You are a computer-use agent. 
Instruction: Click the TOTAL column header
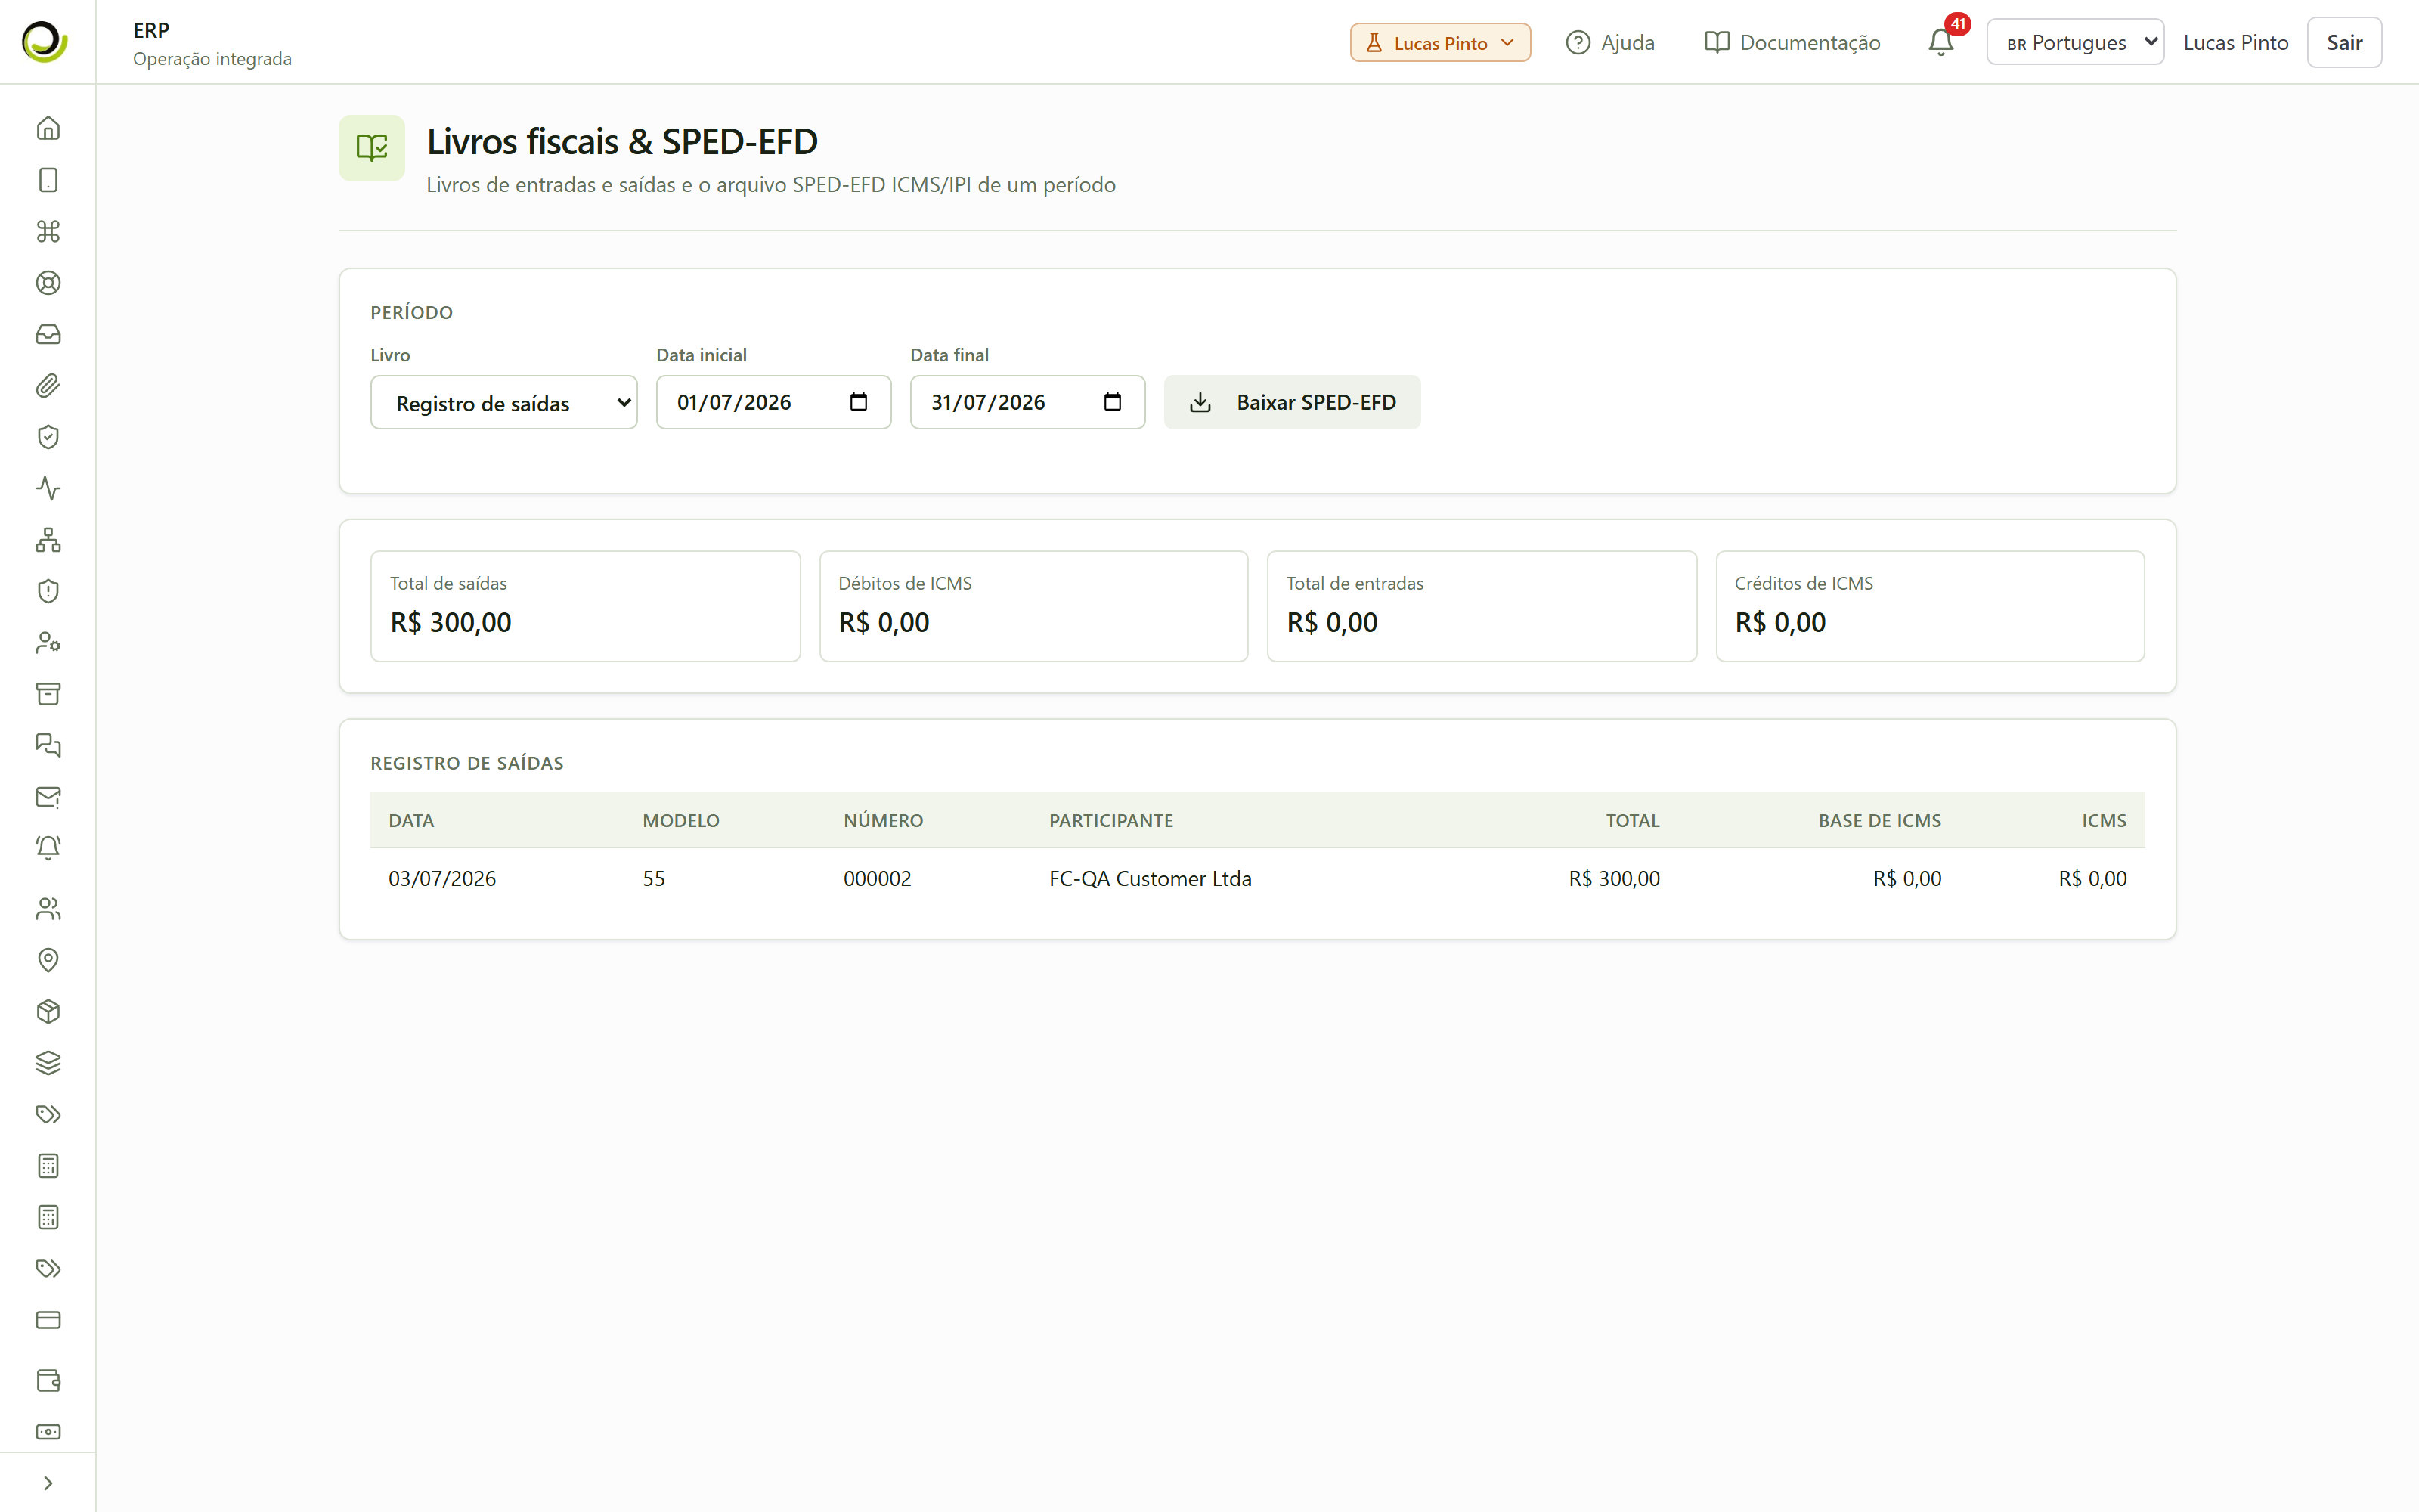1632,820
